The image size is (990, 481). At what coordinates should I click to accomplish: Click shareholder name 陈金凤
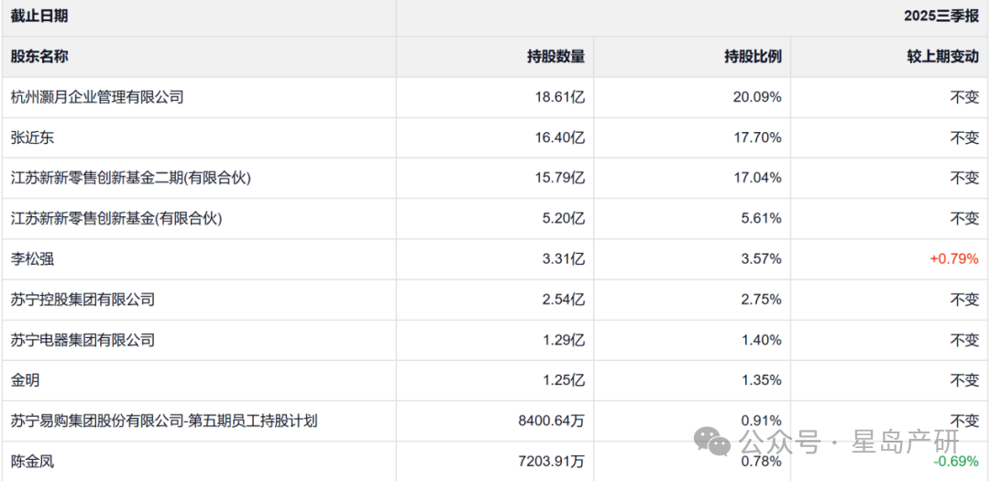click(x=32, y=461)
